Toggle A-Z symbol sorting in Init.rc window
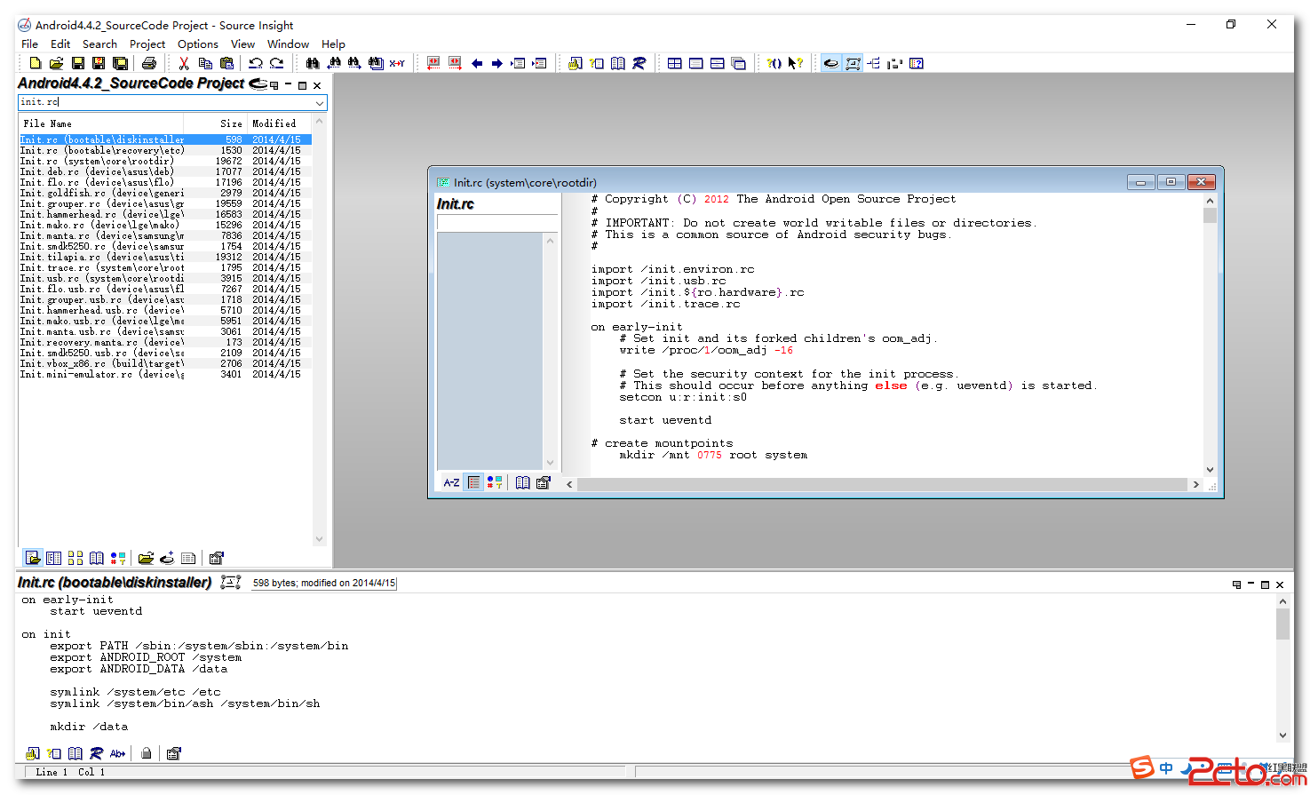This screenshot has width=1310, height=795. pos(451,482)
